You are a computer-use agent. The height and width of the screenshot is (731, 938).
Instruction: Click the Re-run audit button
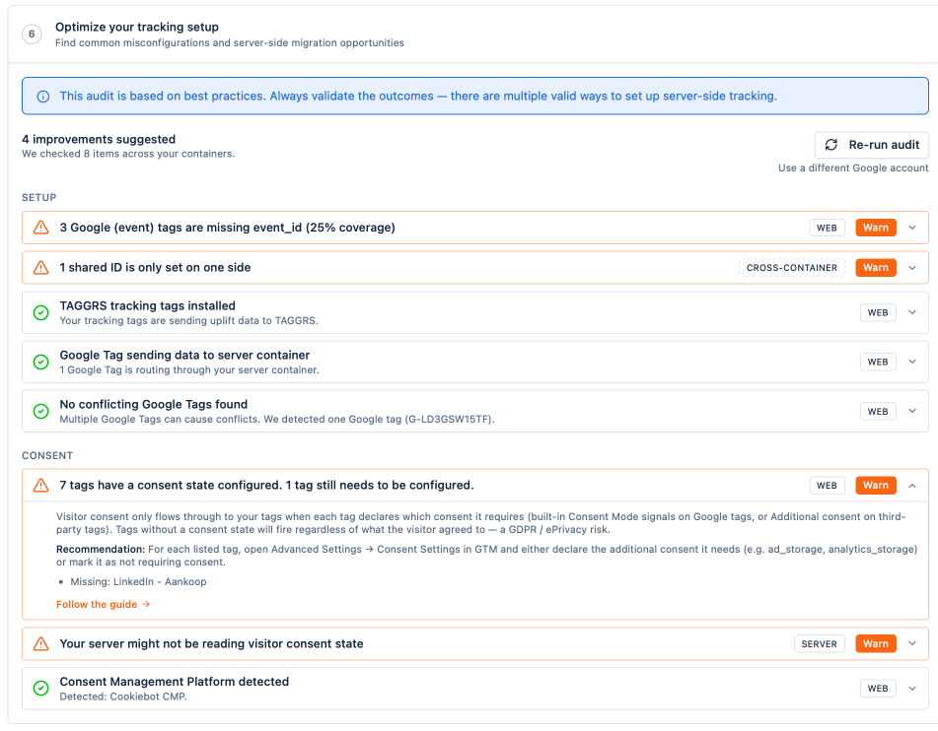point(872,145)
